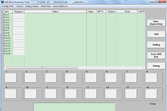Open the Config HUB menu

point(7,6)
